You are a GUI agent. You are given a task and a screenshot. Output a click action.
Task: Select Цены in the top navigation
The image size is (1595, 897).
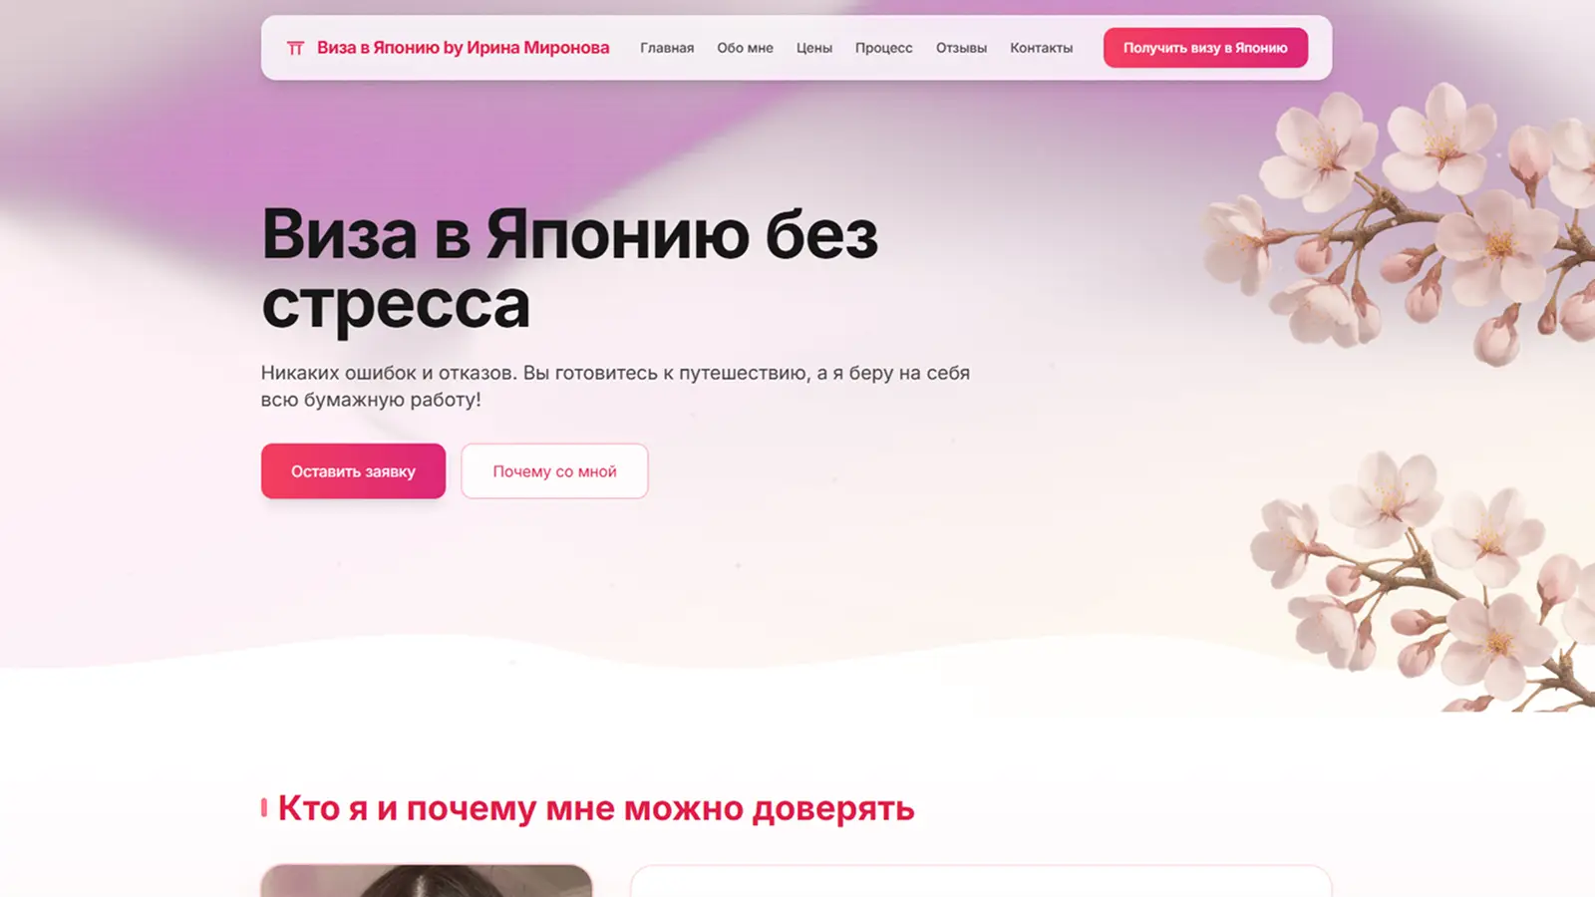pyautogui.click(x=813, y=48)
